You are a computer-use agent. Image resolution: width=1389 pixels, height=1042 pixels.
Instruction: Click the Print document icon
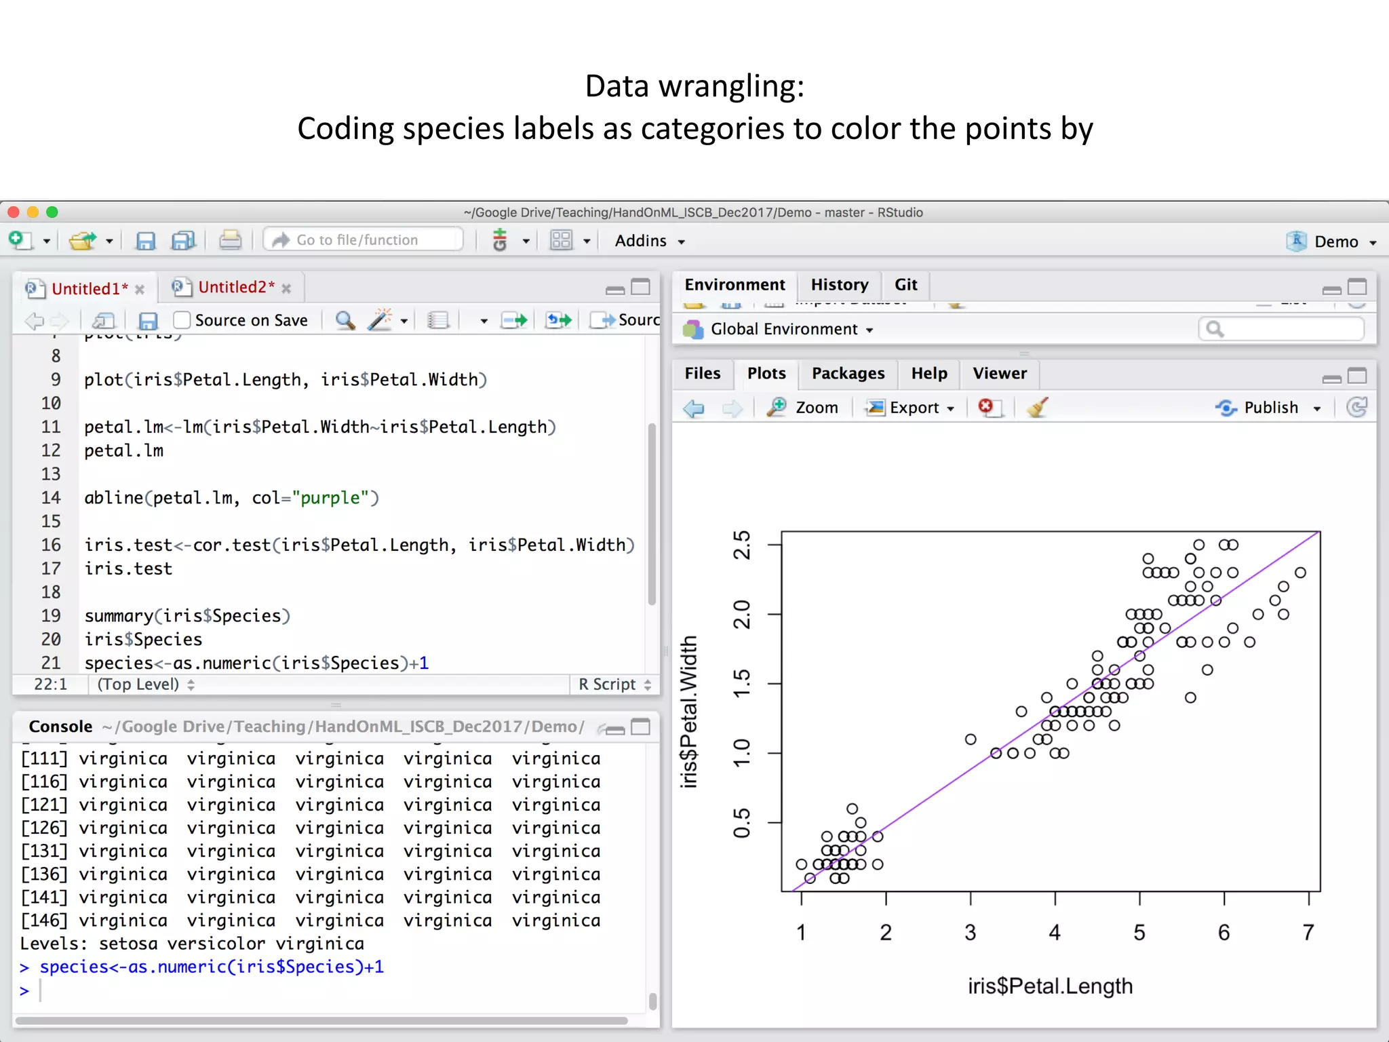click(230, 241)
